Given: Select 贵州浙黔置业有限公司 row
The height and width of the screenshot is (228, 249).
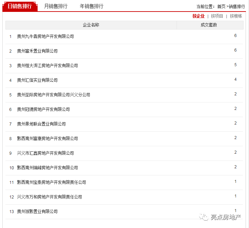Looking at the screenshot, I should 124,212.
